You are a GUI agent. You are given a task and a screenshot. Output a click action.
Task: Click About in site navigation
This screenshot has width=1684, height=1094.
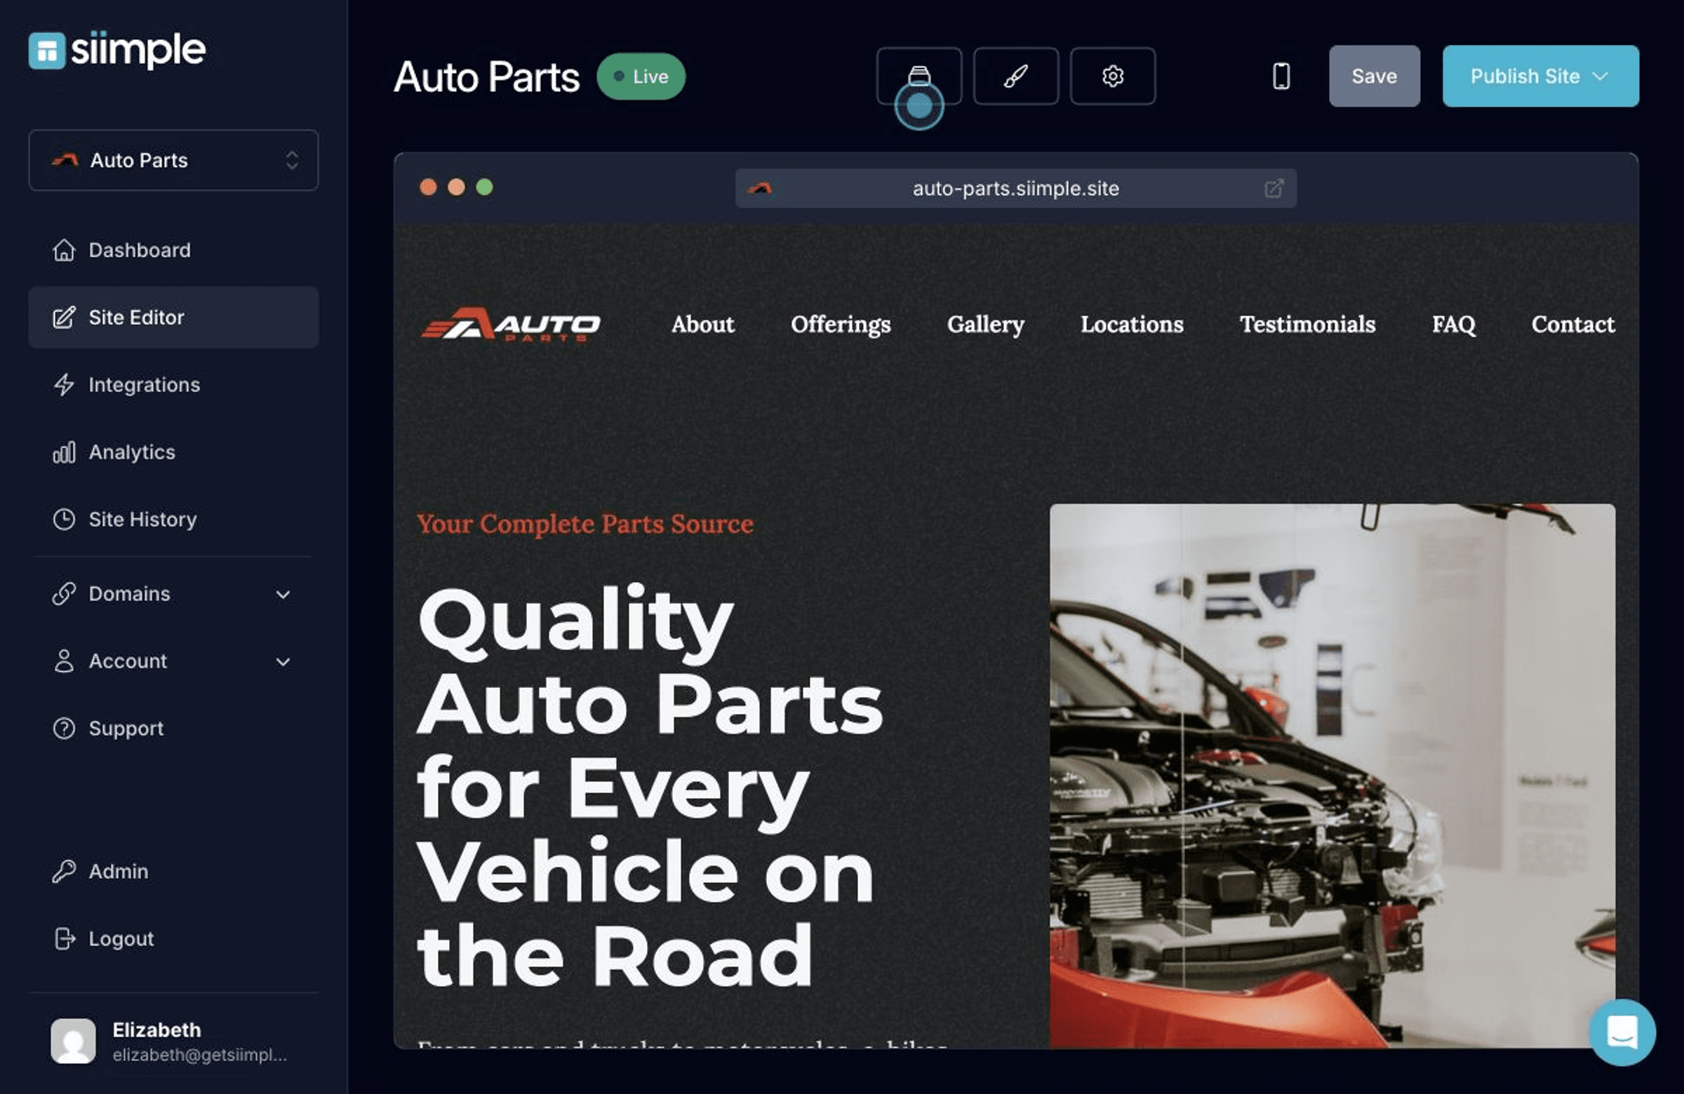click(702, 324)
